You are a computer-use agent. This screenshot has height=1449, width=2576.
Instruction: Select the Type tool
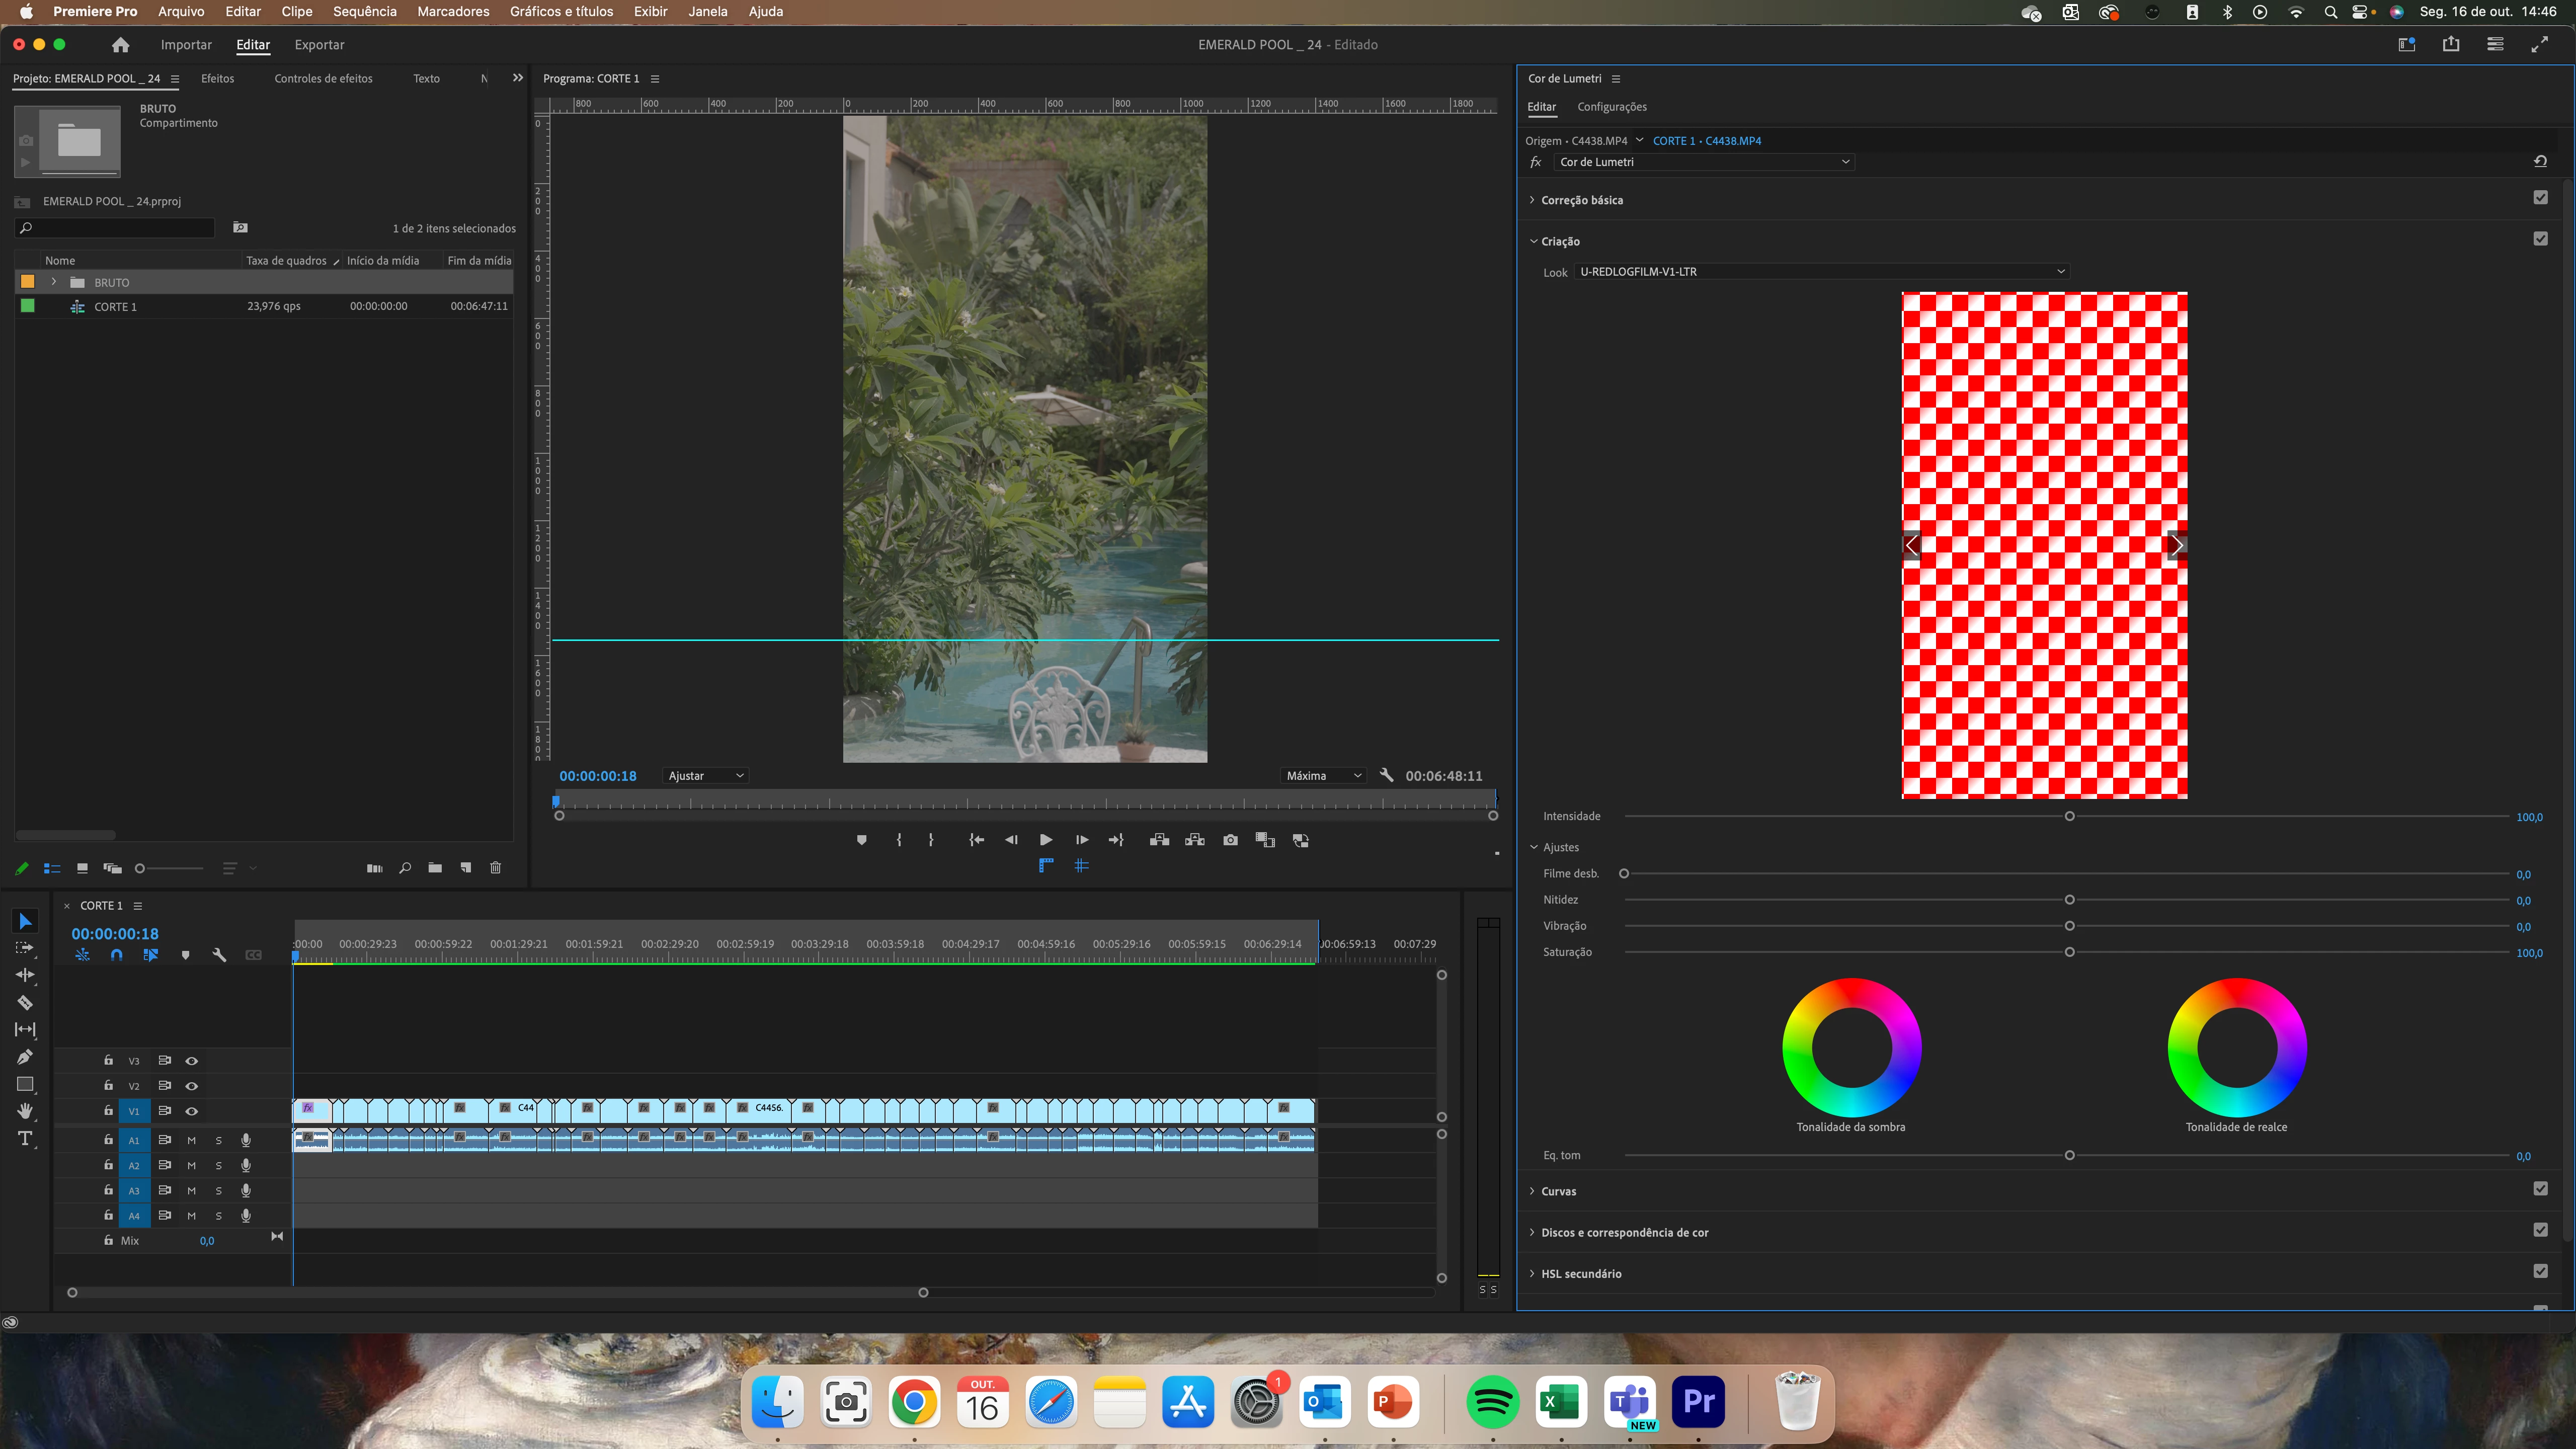[25, 1139]
